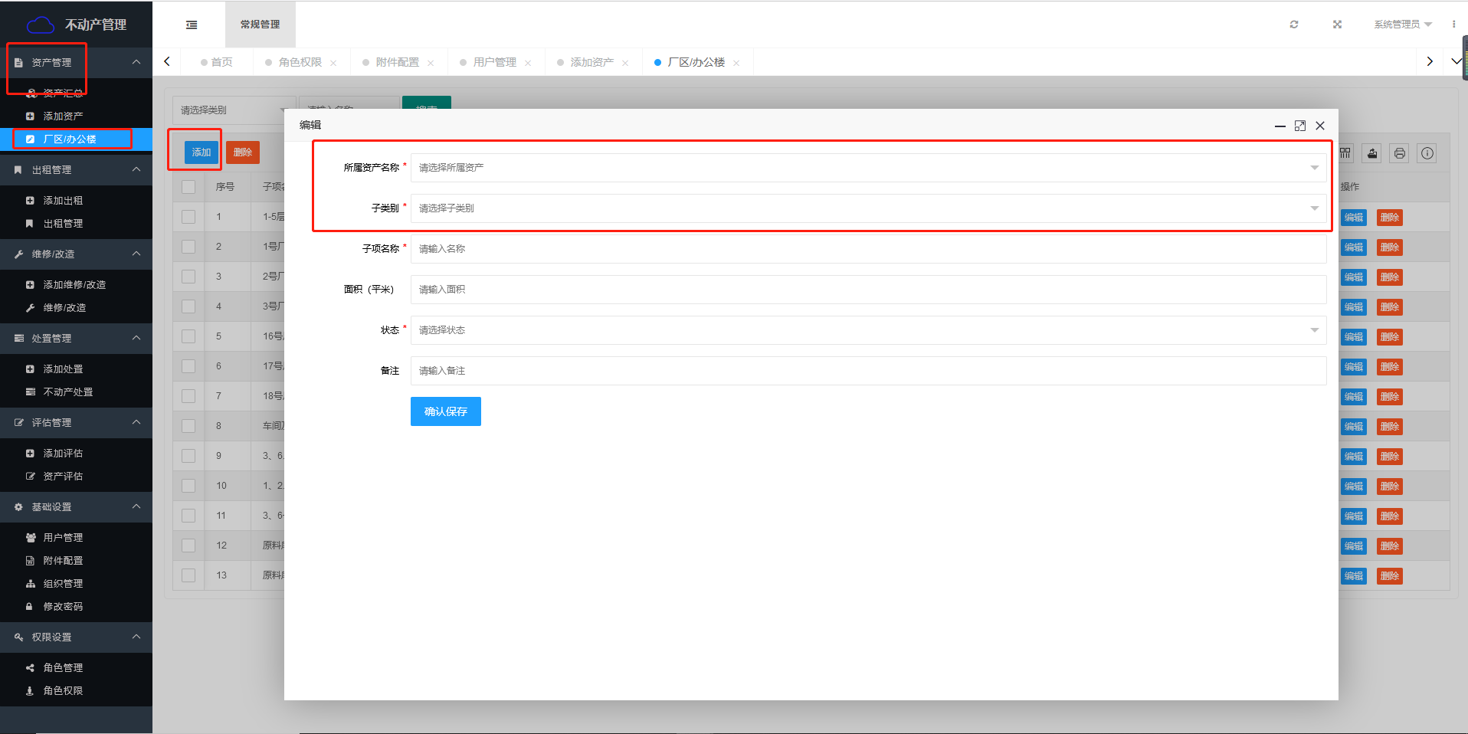Open the 请选择类别 filter dropdown

click(234, 110)
